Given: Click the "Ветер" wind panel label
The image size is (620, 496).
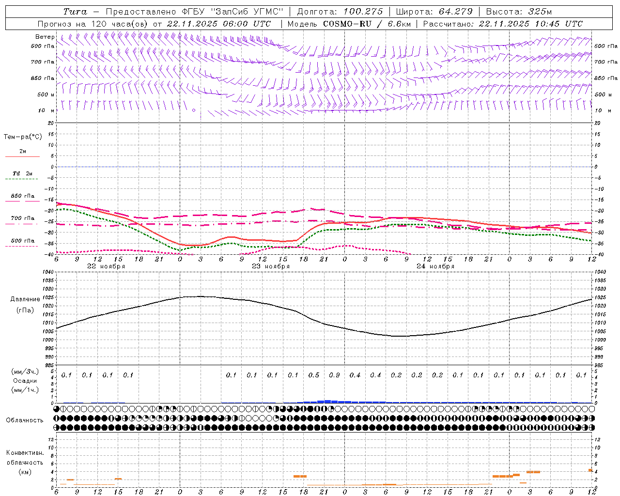Looking at the screenshot, I should coord(45,37).
